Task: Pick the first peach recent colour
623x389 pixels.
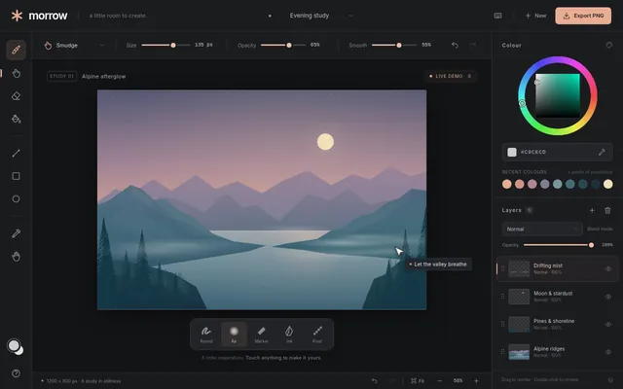Action: coord(506,184)
